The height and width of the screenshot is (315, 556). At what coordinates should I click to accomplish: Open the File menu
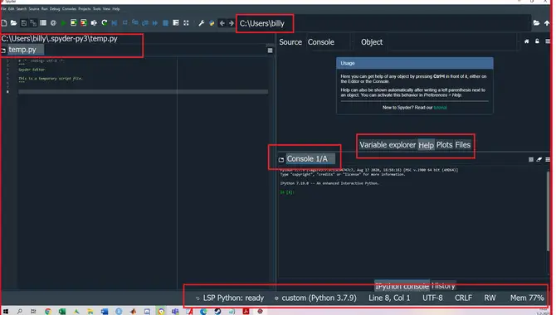[x=3, y=9]
